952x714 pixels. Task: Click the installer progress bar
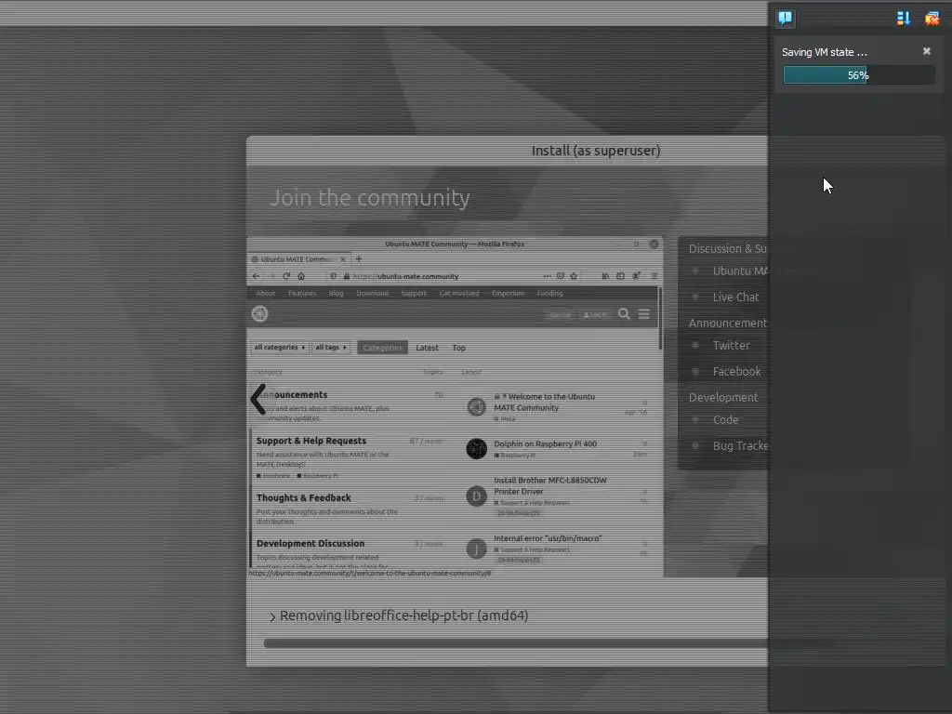(516, 643)
